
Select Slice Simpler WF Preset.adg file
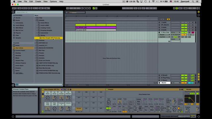click(x=48, y=38)
